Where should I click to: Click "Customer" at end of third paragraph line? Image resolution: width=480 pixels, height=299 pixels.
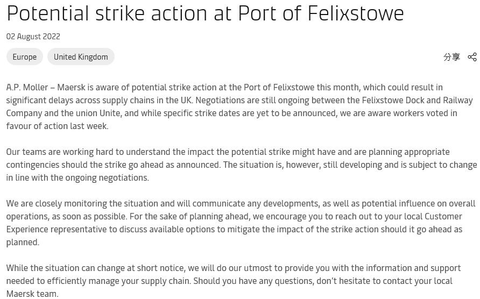click(x=443, y=216)
